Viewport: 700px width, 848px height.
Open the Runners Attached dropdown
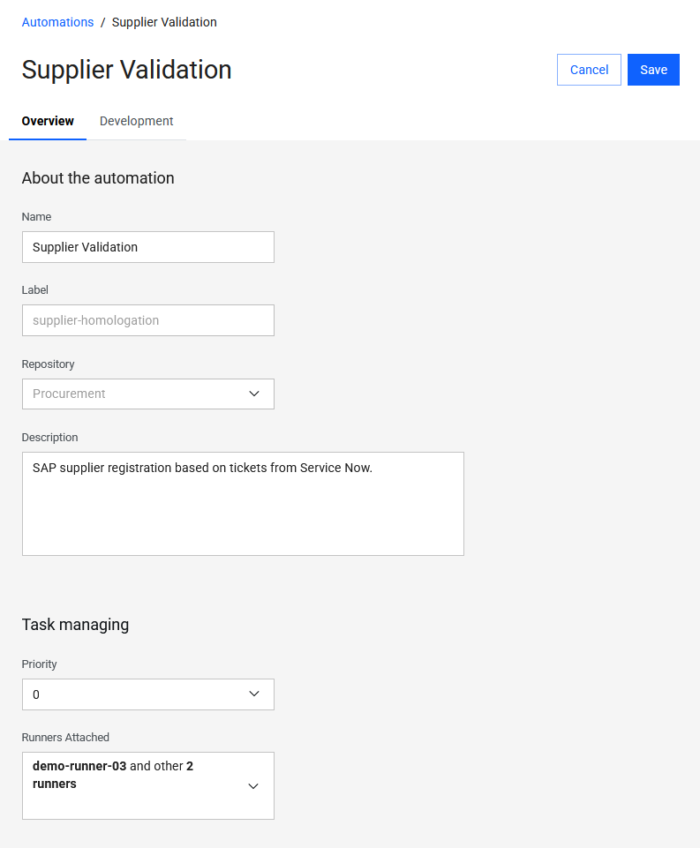pyautogui.click(x=147, y=785)
